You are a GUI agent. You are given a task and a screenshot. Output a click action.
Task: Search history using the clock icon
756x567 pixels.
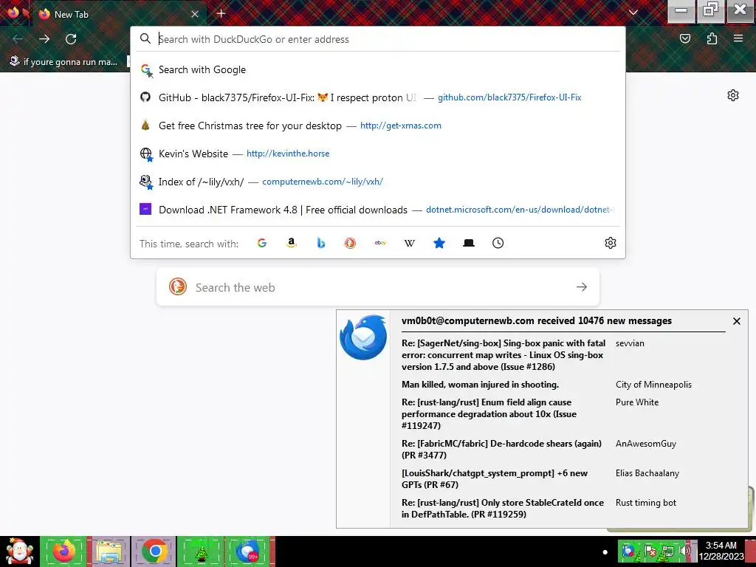pyautogui.click(x=498, y=243)
